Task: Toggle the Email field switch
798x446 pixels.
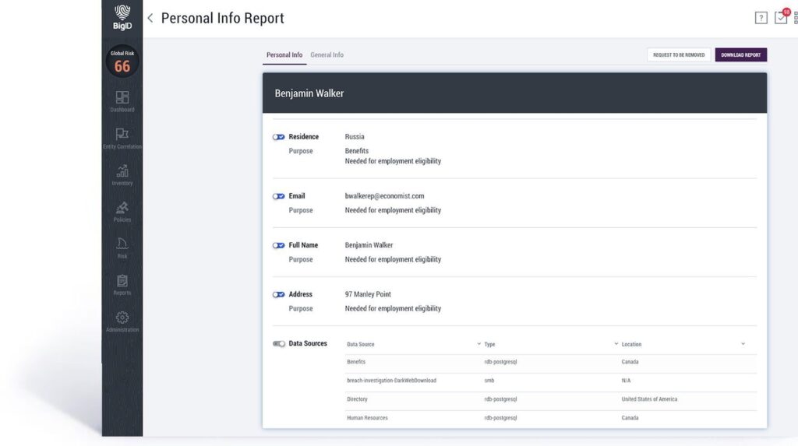Action: (278, 196)
